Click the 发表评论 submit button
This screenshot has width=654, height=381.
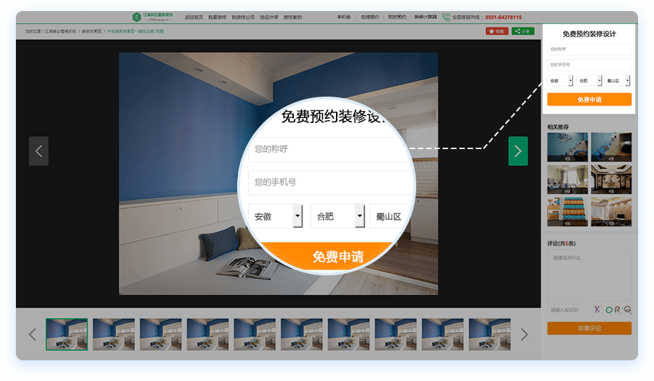click(x=589, y=329)
